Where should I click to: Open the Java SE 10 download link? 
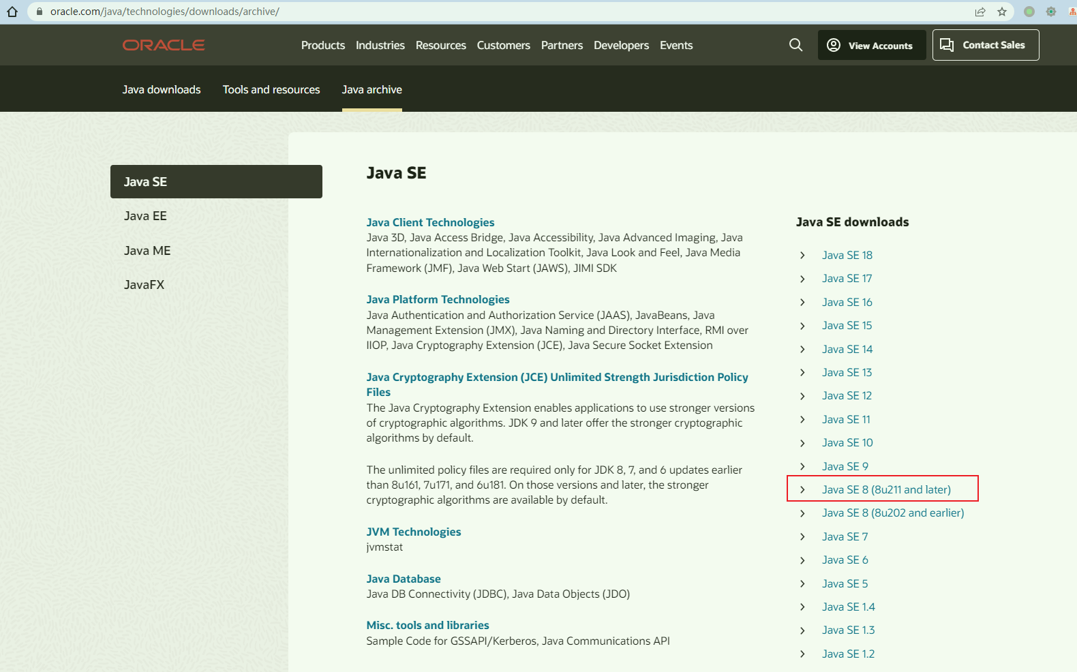(847, 442)
